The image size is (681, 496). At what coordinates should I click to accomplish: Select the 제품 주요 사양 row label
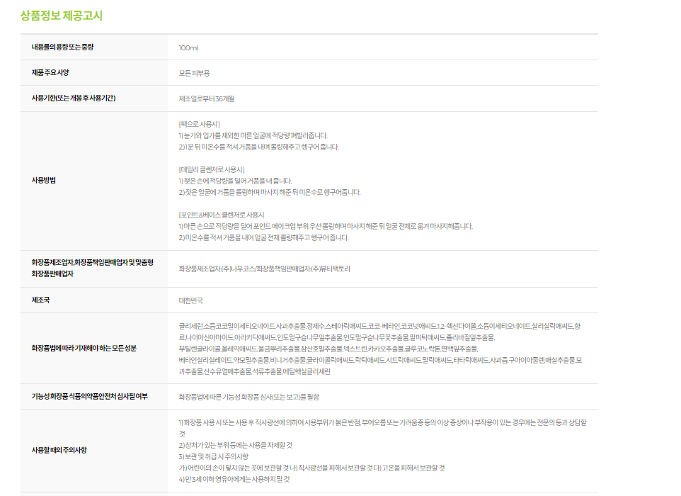click(x=50, y=73)
